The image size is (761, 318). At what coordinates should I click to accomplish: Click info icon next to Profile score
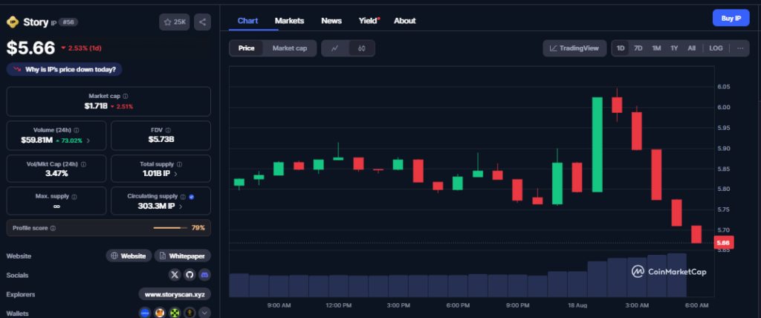tap(53, 228)
